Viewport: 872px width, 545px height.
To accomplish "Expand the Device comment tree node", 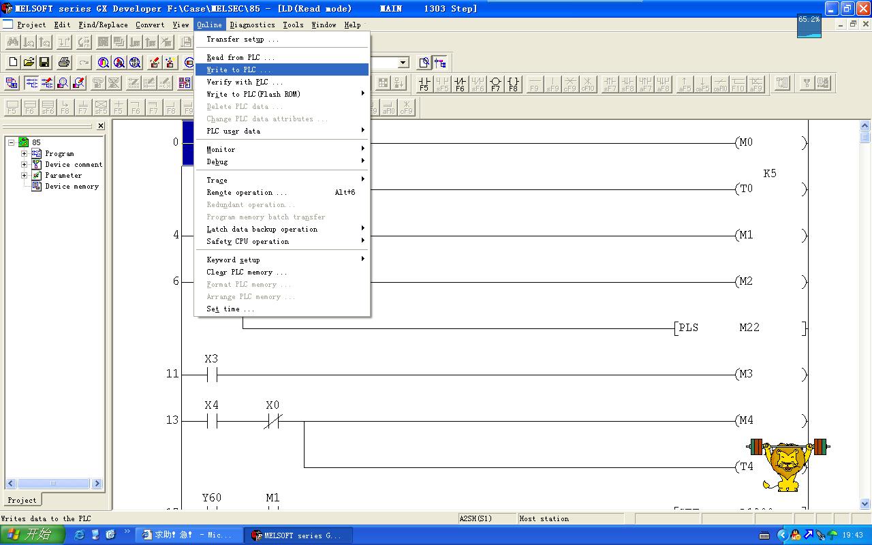I will point(25,165).
